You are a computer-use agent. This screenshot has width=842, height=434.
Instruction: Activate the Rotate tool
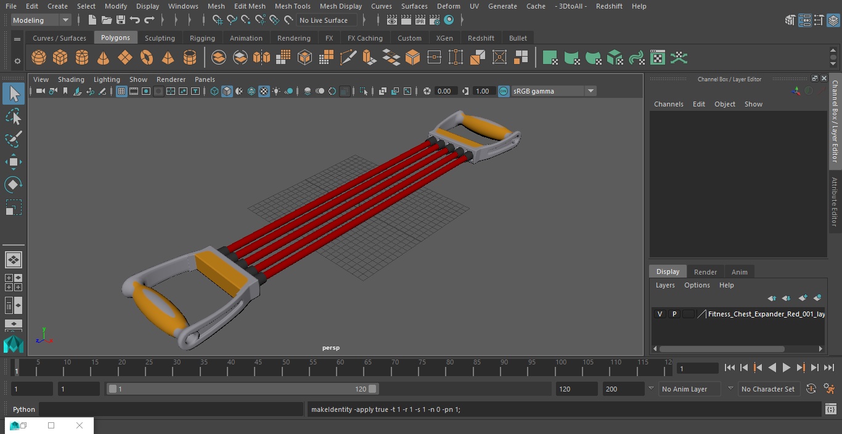coord(14,185)
